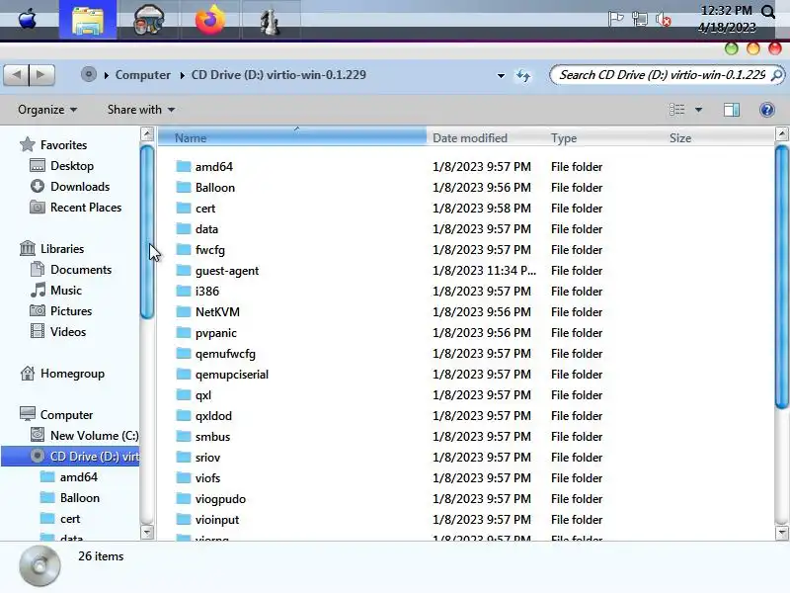Select the guest-agent folder
The height and width of the screenshot is (593, 790).
[227, 270]
